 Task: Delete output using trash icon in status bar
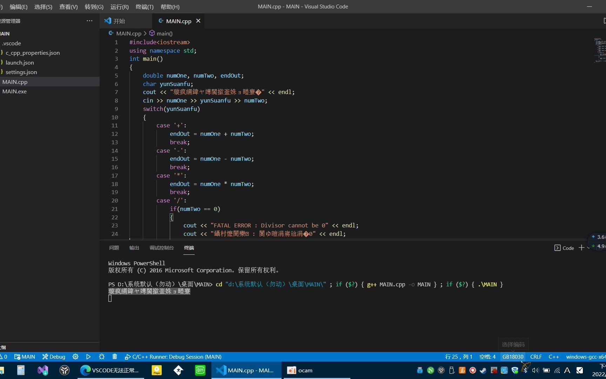click(x=115, y=357)
